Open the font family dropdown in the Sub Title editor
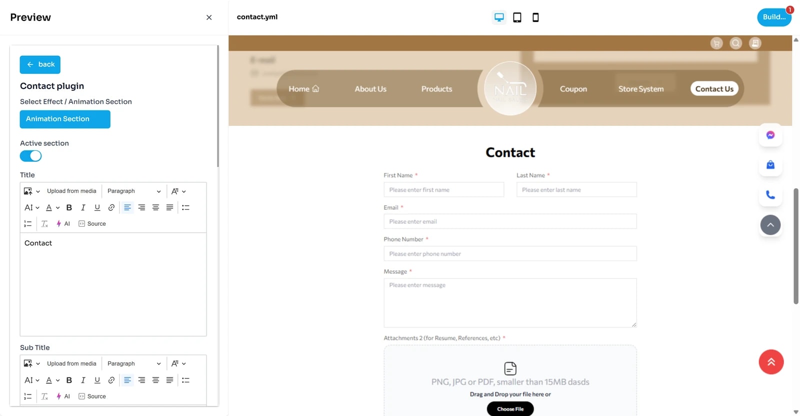 coord(178,364)
